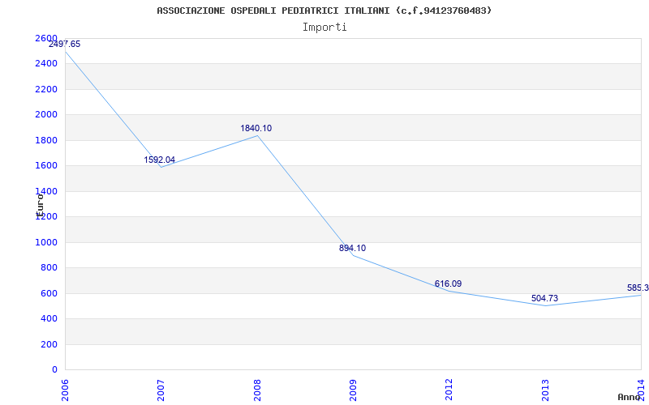Screen dimensions: 649x405
Task: Click the 400 y-axis tick label
Action: (49, 318)
